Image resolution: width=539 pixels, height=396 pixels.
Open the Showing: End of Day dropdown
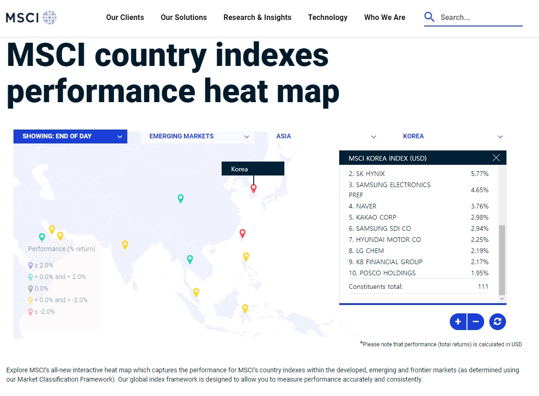pos(70,136)
